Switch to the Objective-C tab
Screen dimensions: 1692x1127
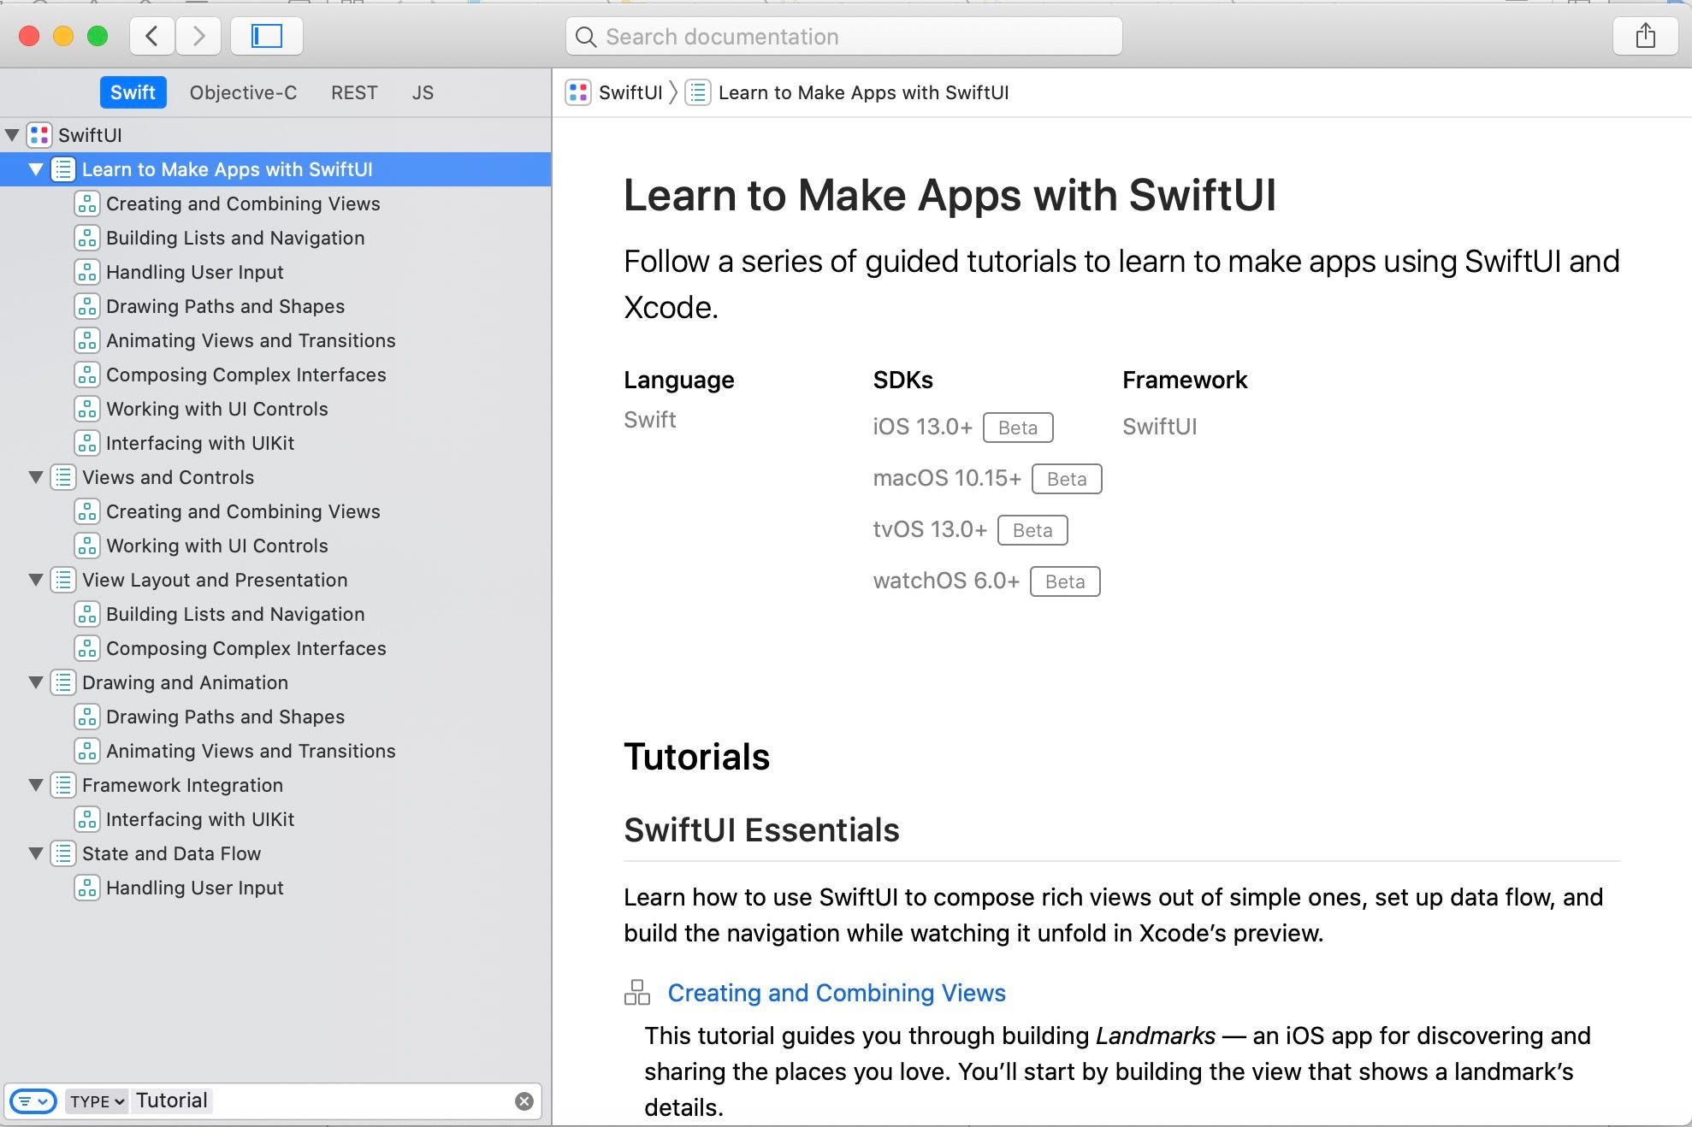(244, 92)
